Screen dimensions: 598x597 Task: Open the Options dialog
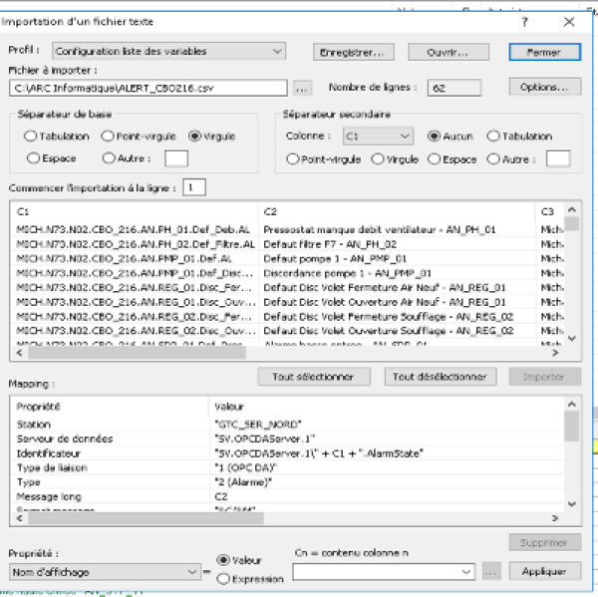pyautogui.click(x=545, y=88)
